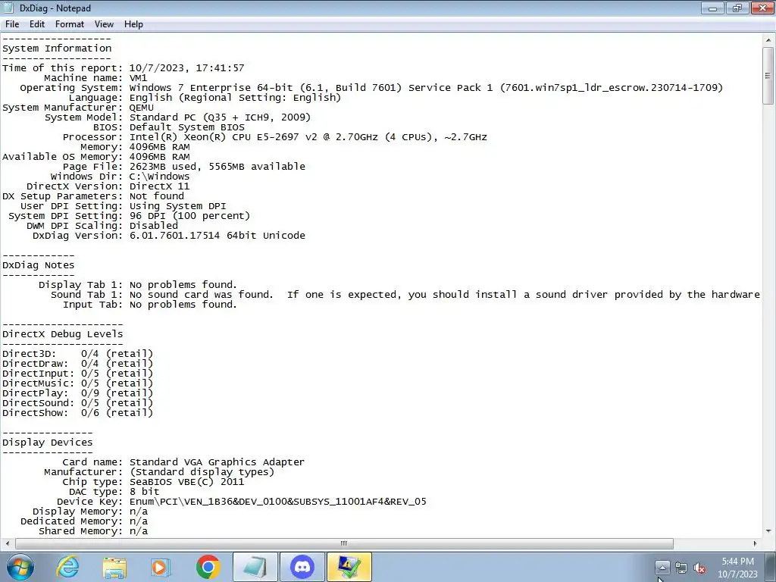Click the system manufacturer 'QEMU'
Image resolution: width=776 pixels, height=582 pixels.
pos(142,108)
